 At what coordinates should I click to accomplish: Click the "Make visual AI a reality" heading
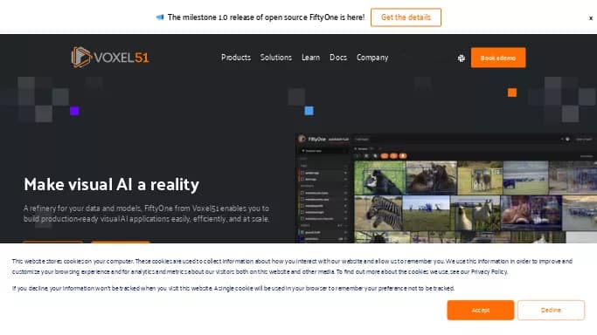coord(112,185)
